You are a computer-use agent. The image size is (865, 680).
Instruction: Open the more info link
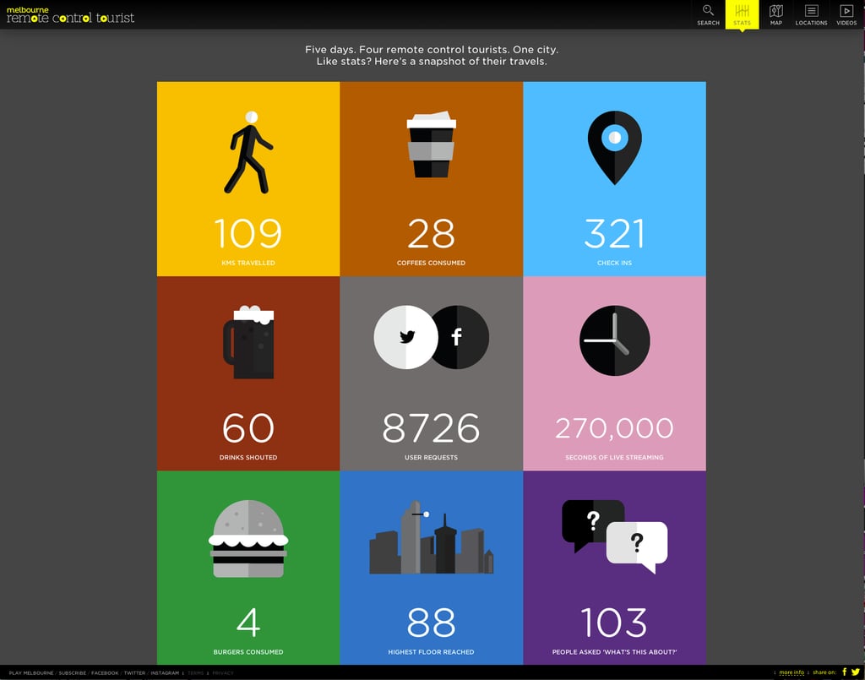click(x=792, y=672)
